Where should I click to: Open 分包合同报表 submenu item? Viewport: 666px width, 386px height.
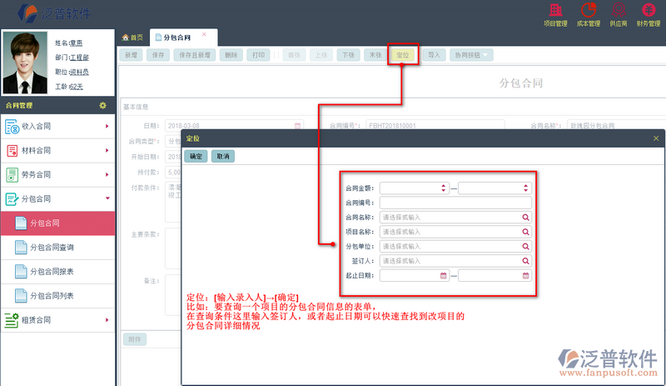point(57,272)
